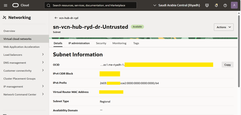Click the back arrow to vcn-hub-dr-ryd
The image size is (241, 115).
[56, 18]
